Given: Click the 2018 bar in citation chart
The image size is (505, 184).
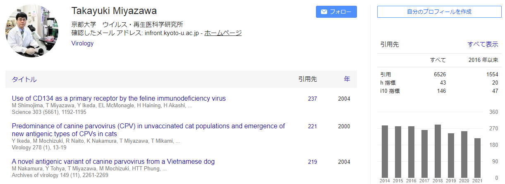Looking at the screenshot, I should click(x=438, y=151).
